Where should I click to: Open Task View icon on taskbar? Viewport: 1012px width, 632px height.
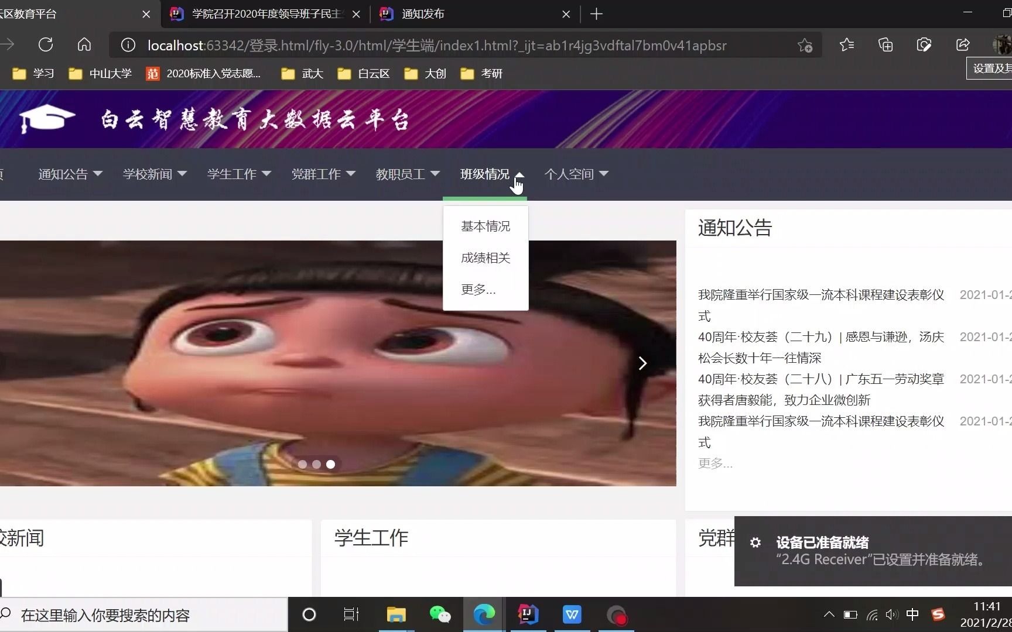pyautogui.click(x=351, y=614)
